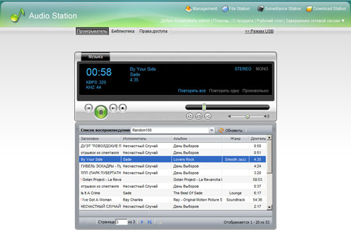
Task: Click the 58:53 duration cell
Action: click(x=257, y=180)
